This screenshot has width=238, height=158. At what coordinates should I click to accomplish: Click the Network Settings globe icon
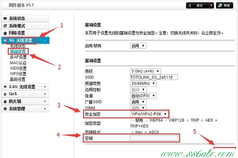click(x=5, y=33)
